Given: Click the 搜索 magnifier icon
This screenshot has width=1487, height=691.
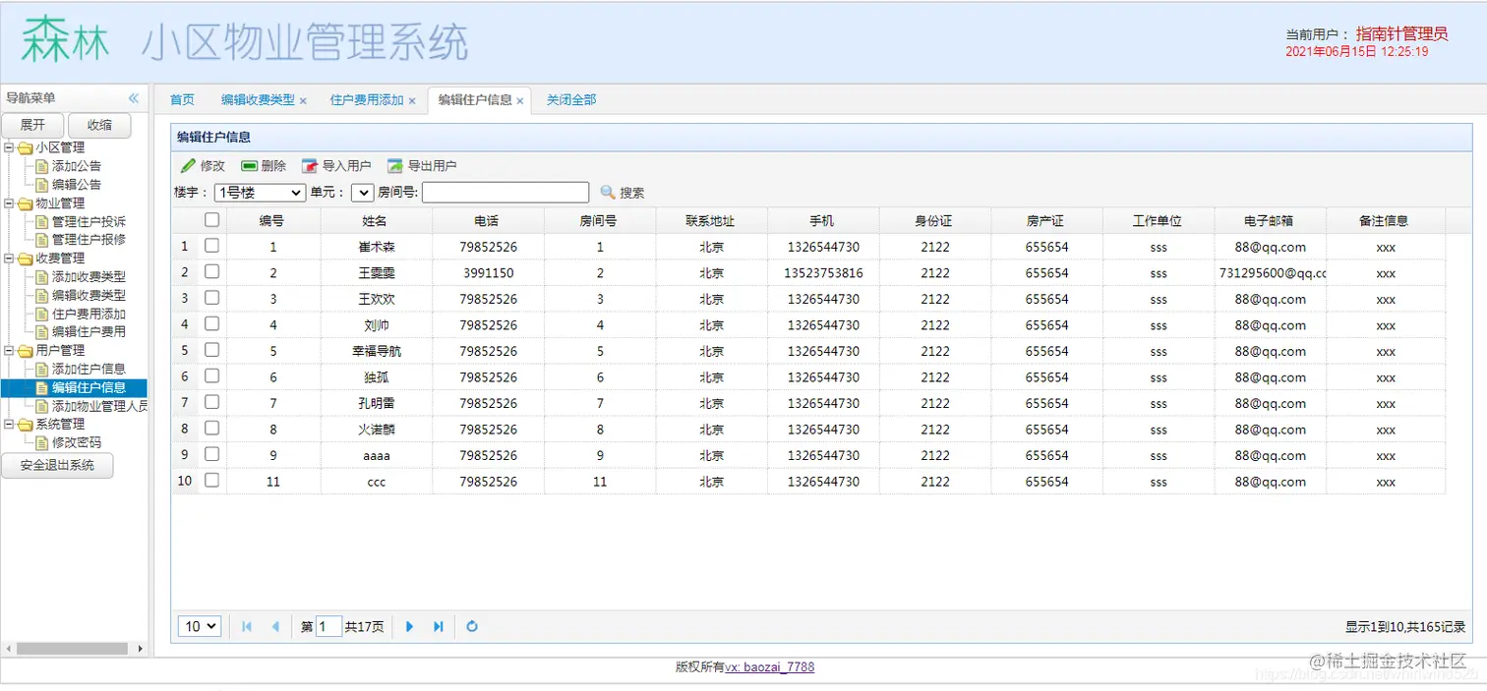Looking at the screenshot, I should tap(608, 193).
